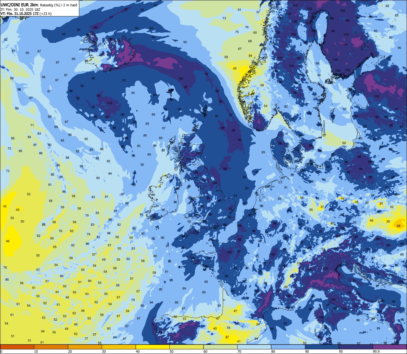This screenshot has width=407, height=354.
Task: Choose the 70–80 pale blue legend segment
Action: (254, 347)
